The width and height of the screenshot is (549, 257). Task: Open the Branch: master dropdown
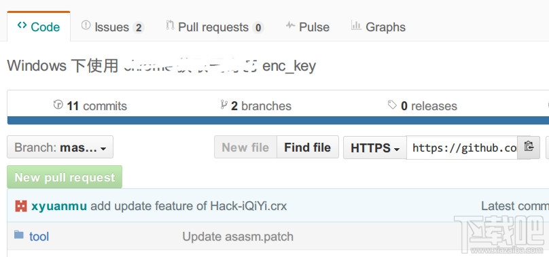point(60,147)
